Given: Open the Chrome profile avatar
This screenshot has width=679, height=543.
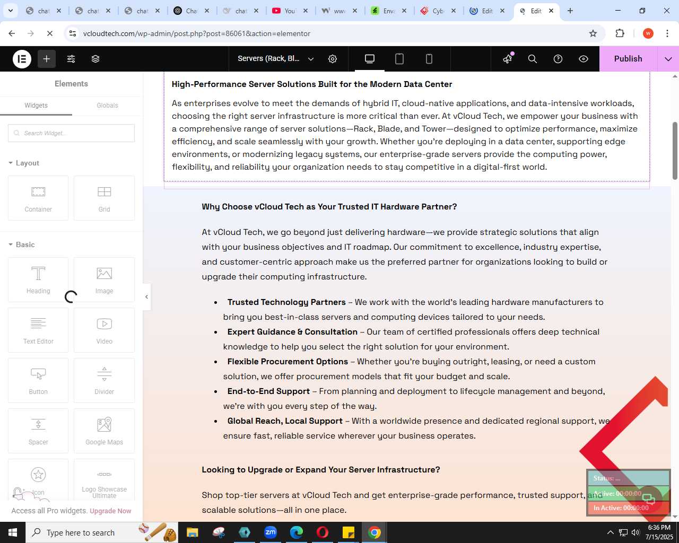Looking at the screenshot, I should click(x=648, y=33).
